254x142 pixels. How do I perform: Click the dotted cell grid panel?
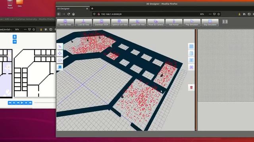[226, 65]
